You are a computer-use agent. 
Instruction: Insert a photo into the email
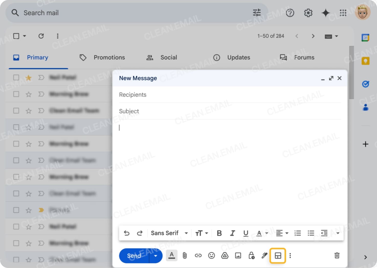pos(238,255)
